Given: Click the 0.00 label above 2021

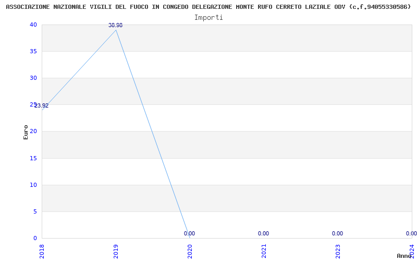Looking at the screenshot, I should click(263, 233).
